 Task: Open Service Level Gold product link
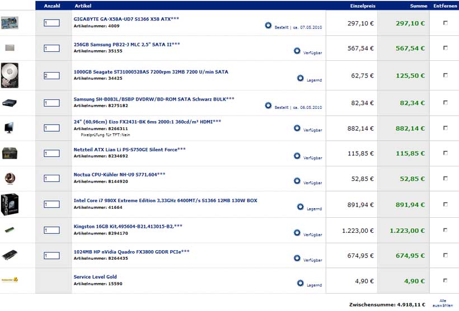point(95,277)
